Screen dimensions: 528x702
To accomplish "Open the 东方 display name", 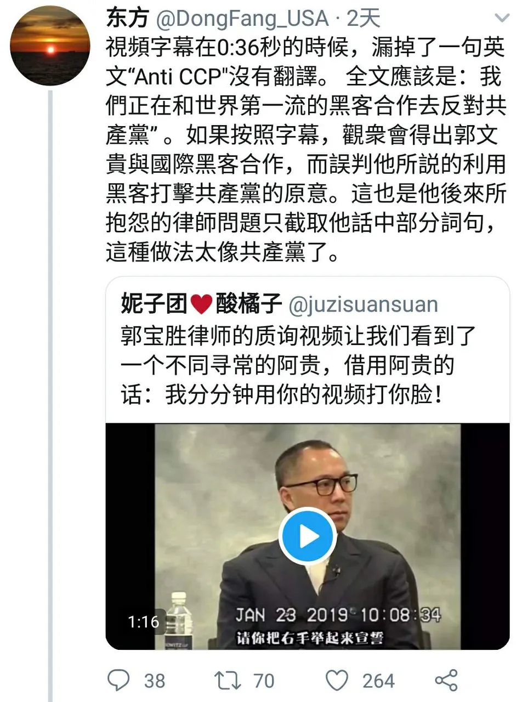I will coord(128,18).
